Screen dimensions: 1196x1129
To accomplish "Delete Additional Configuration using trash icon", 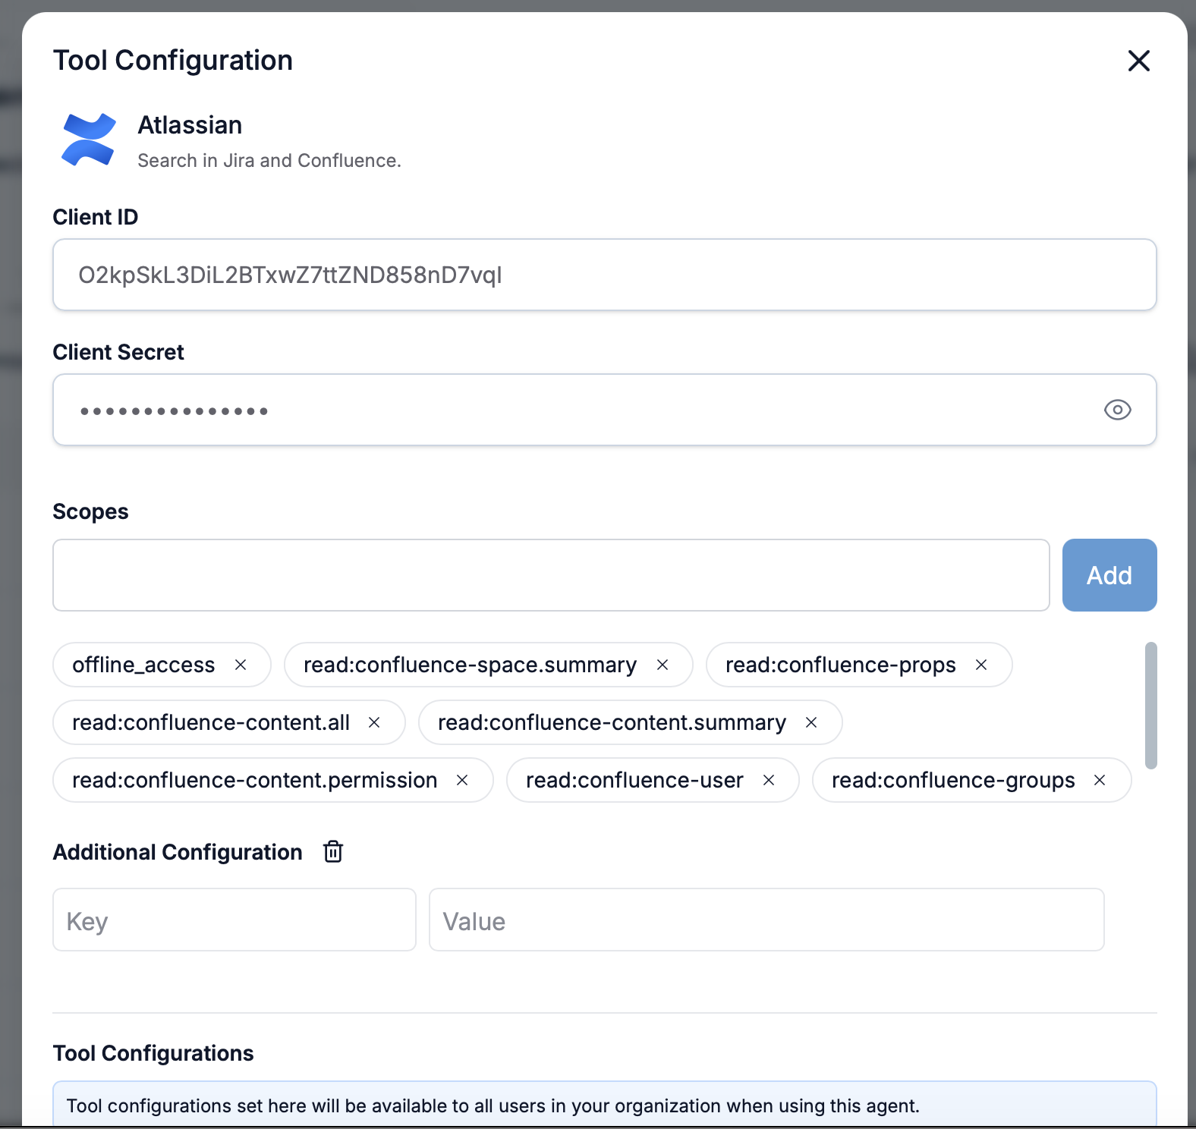I will tap(333, 852).
